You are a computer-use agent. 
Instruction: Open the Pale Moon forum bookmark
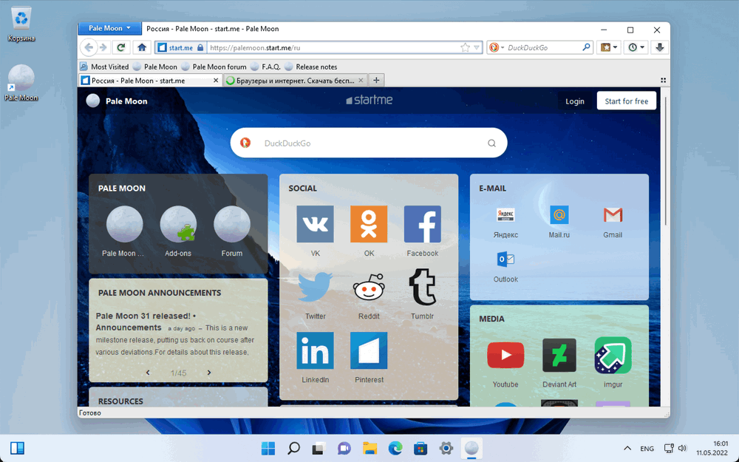point(214,67)
